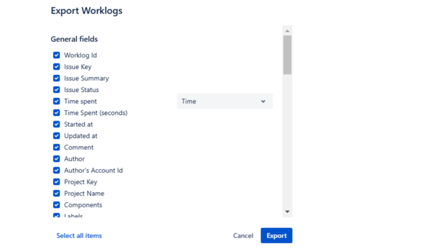Uncheck the Project Key checkbox

click(x=56, y=182)
